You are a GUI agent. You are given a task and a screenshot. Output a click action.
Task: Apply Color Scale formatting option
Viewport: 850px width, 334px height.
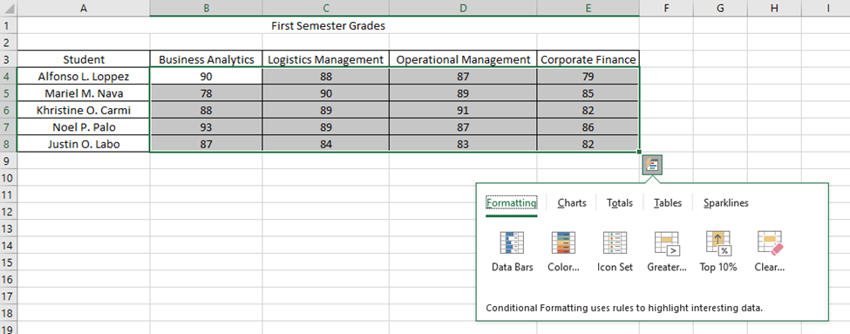[x=563, y=251]
